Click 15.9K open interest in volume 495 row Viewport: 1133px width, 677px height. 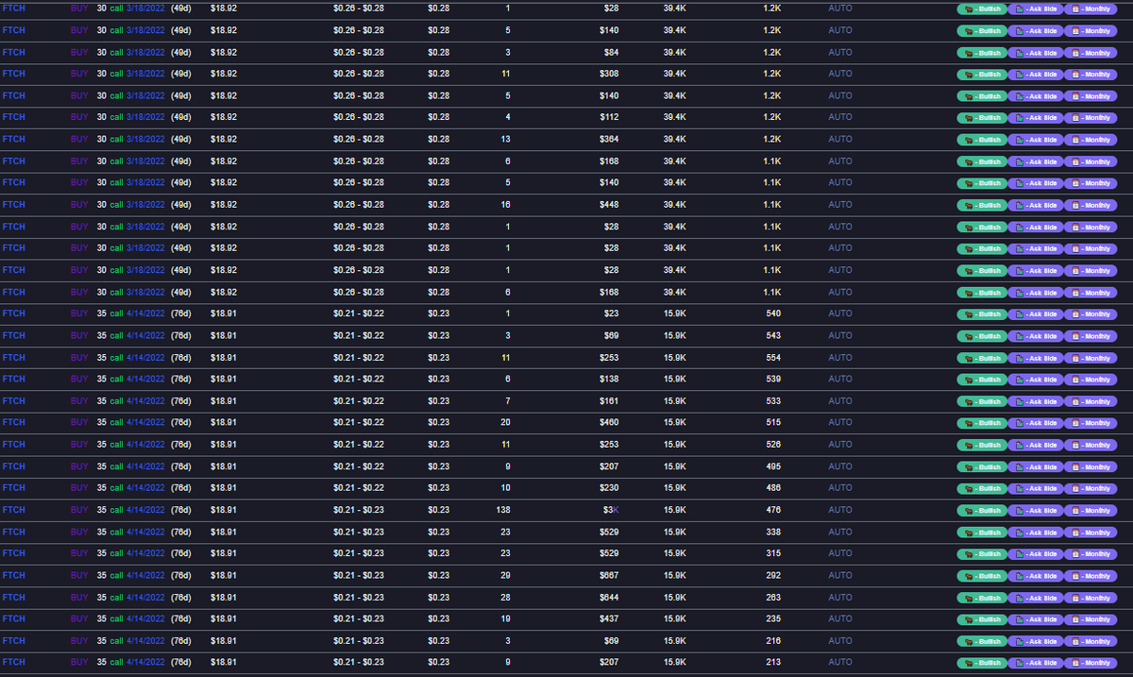tap(675, 465)
